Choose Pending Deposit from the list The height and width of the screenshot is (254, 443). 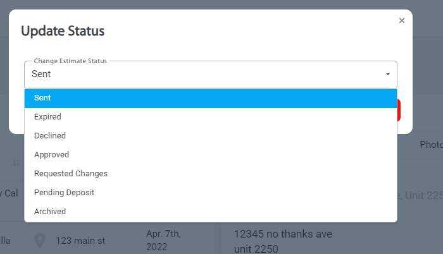pyautogui.click(x=211, y=193)
